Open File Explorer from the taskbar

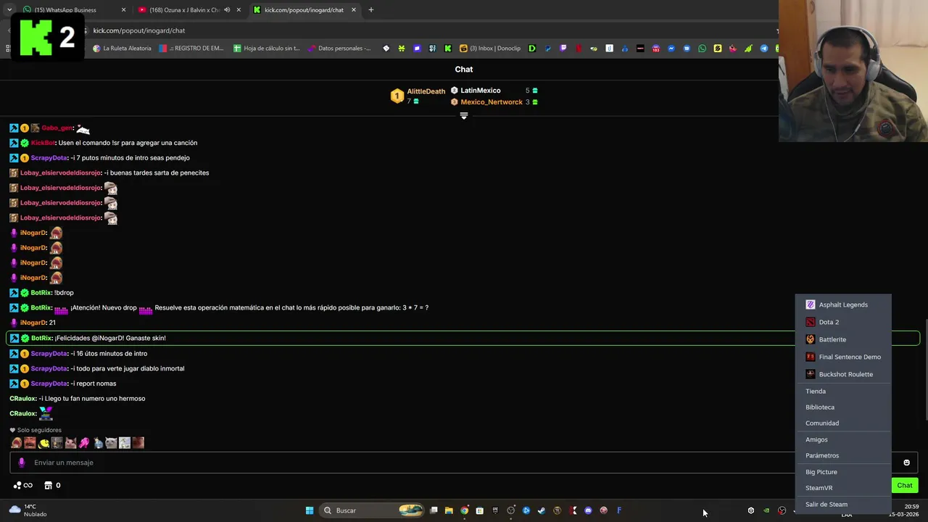pos(449,510)
